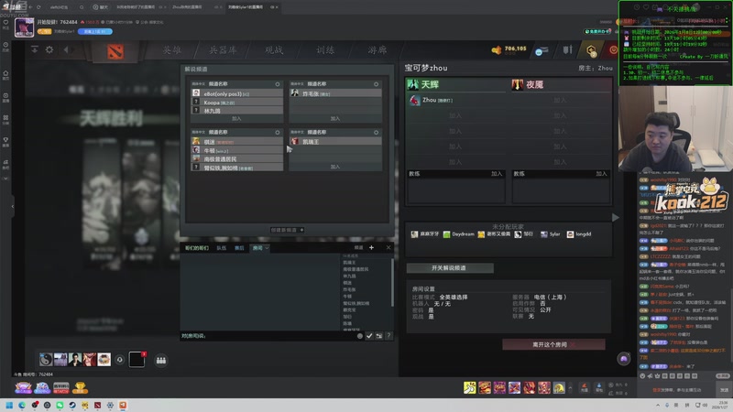
Task: Switch to the 队伍 chat tab
Action: click(221, 248)
